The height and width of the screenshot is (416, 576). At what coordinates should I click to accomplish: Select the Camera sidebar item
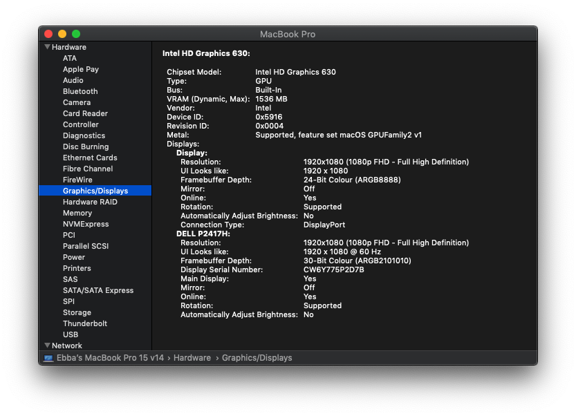[76, 102]
